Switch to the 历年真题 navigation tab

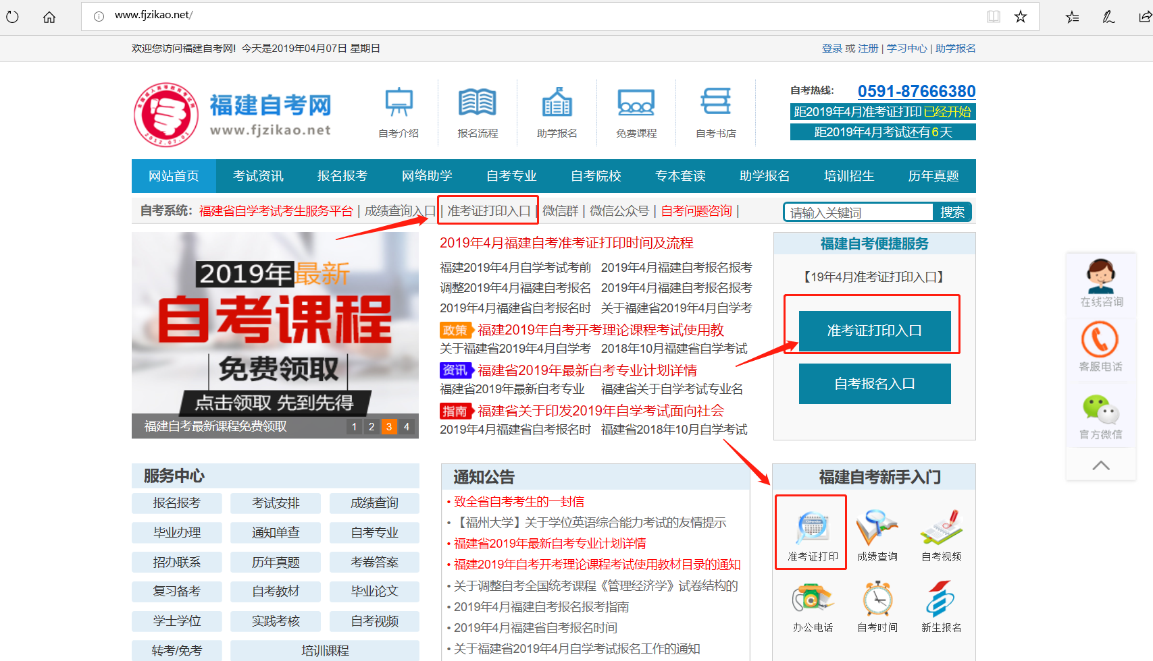pos(933,175)
